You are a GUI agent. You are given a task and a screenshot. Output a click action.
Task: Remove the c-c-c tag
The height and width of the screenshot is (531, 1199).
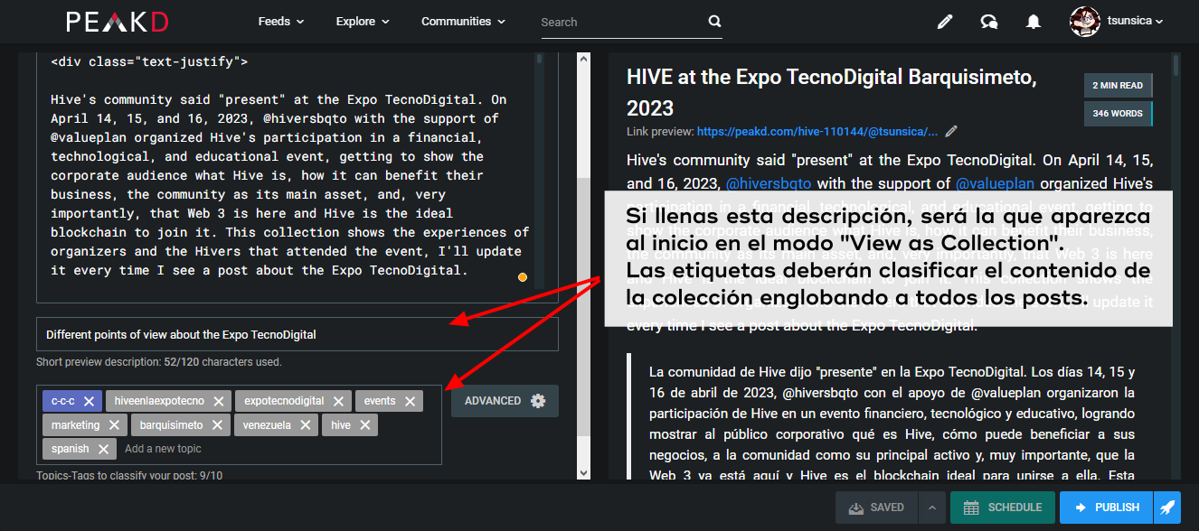89,401
